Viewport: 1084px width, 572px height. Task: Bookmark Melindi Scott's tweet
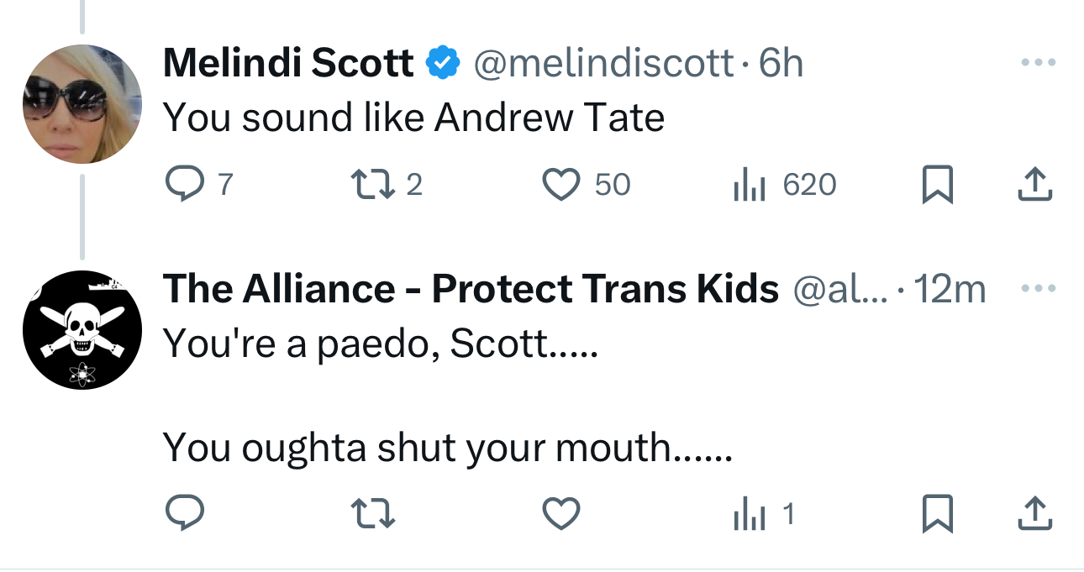click(937, 185)
